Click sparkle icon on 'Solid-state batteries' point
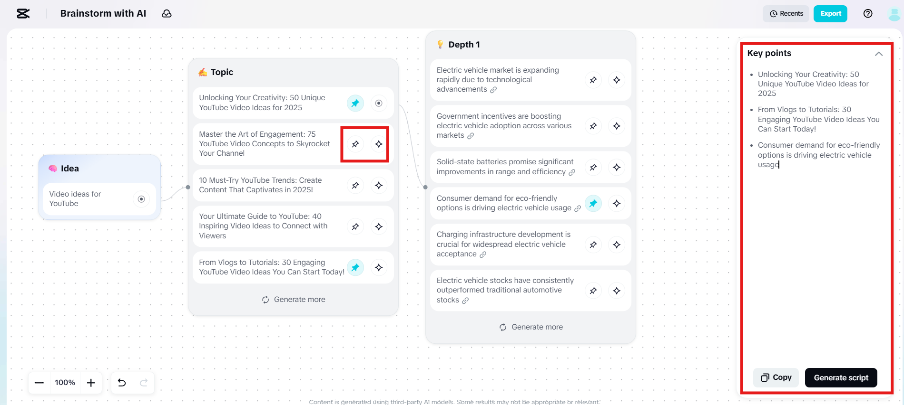The image size is (904, 405). coord(617,167)
